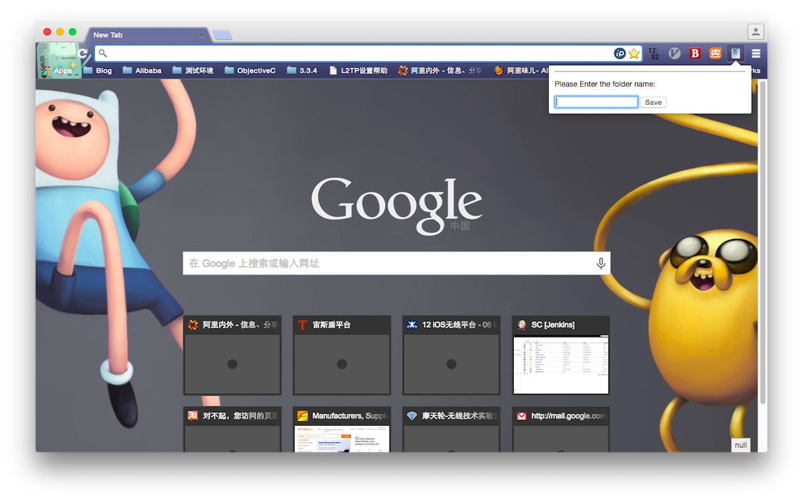Bookmark this page with the star icon
803x502 pixels.
[634, 53]
